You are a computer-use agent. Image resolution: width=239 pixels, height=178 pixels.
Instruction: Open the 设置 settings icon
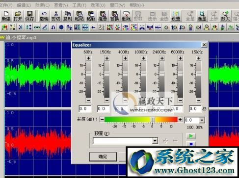(x=176, y=16)
